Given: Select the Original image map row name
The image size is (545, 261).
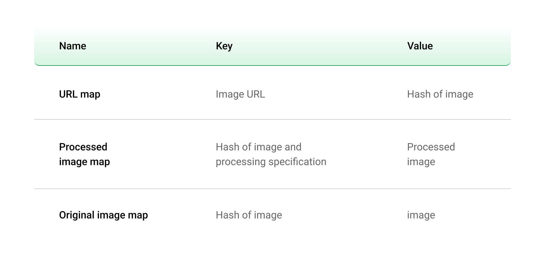Looking at the screenshot, I should click(103, 215).
